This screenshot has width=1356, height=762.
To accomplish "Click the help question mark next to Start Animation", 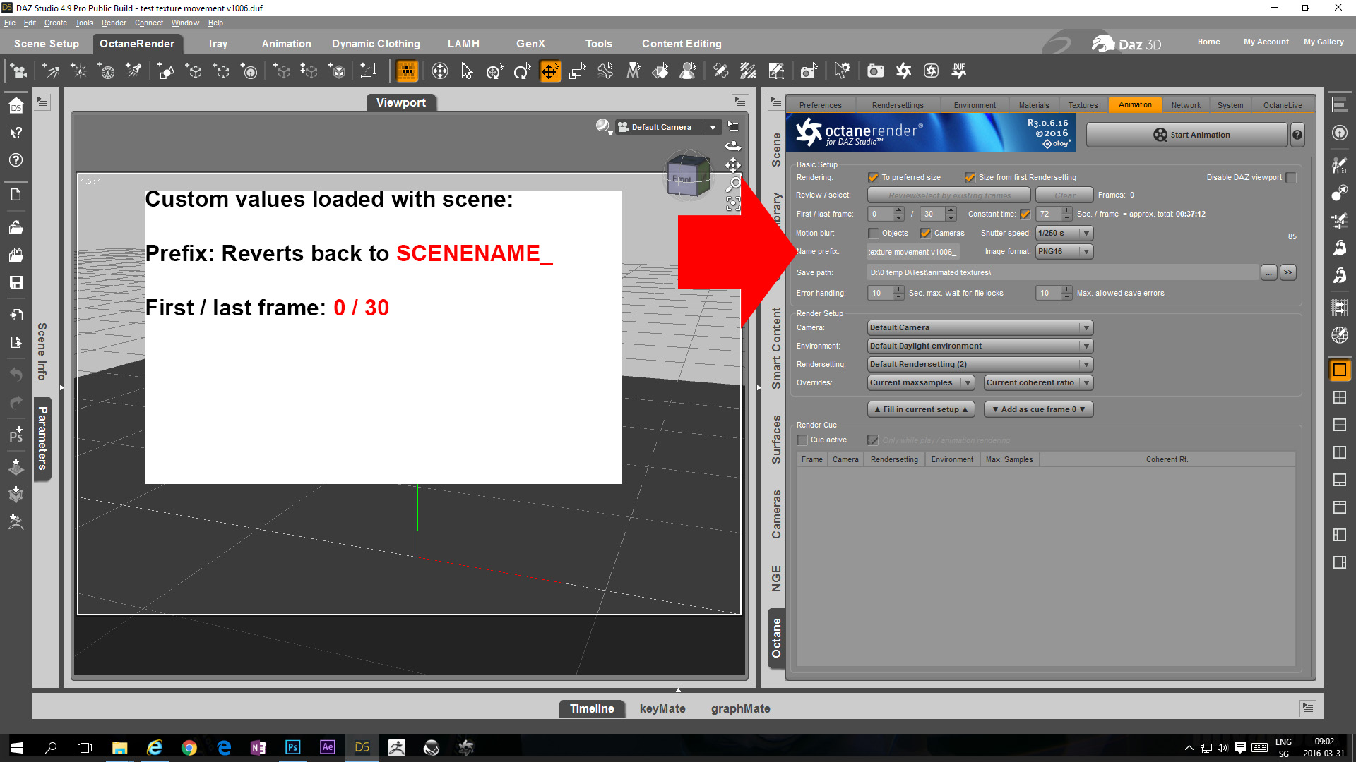I will [x=1297, y=135].
